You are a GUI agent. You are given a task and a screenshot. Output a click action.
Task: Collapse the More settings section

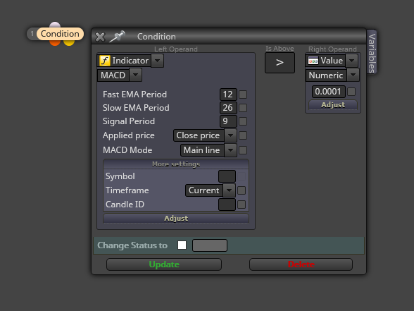pyautogui.click(x=176, y=164)
